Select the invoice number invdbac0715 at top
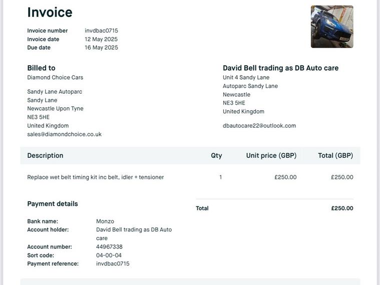The width and height of the screenshot is (380, 285). pyautogui.click(x=101, y=31)
